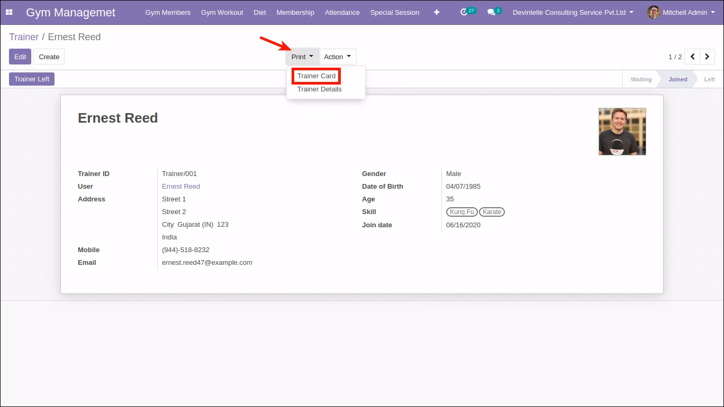Click Mitchell Admin avatar picture

(654, 12)
